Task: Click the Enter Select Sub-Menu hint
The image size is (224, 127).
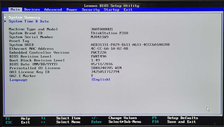Action: (116, 122)
